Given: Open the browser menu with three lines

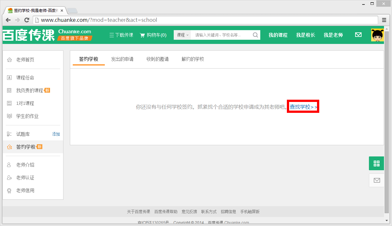Looking at the screenshot, I should (x=384, y=20).
